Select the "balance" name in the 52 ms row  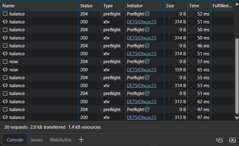(x=17, y=14)
